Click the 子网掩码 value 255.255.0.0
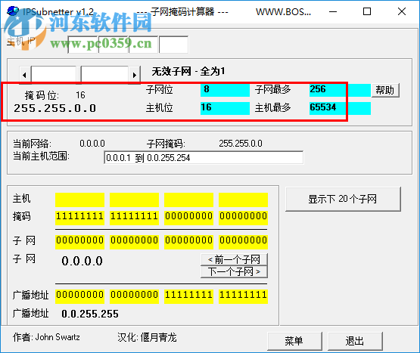Image resolution: width=420 pixels, height=353 pixels. coord(241,144)
